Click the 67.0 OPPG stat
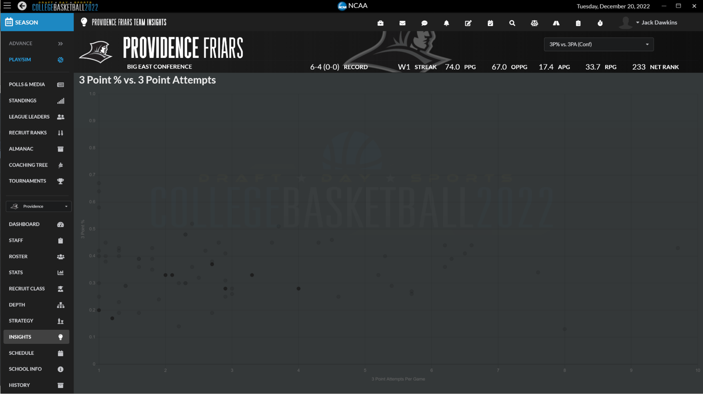The image size is (703, 394). tap(509, 67)
